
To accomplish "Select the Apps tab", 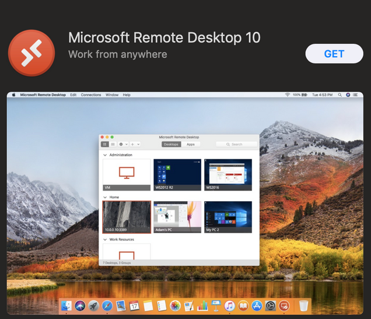I will click(x=191, y=144).
